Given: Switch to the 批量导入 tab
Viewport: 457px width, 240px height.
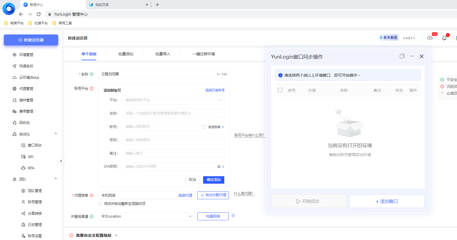Looking at the screenshot, I should click(x=163, y=54).
